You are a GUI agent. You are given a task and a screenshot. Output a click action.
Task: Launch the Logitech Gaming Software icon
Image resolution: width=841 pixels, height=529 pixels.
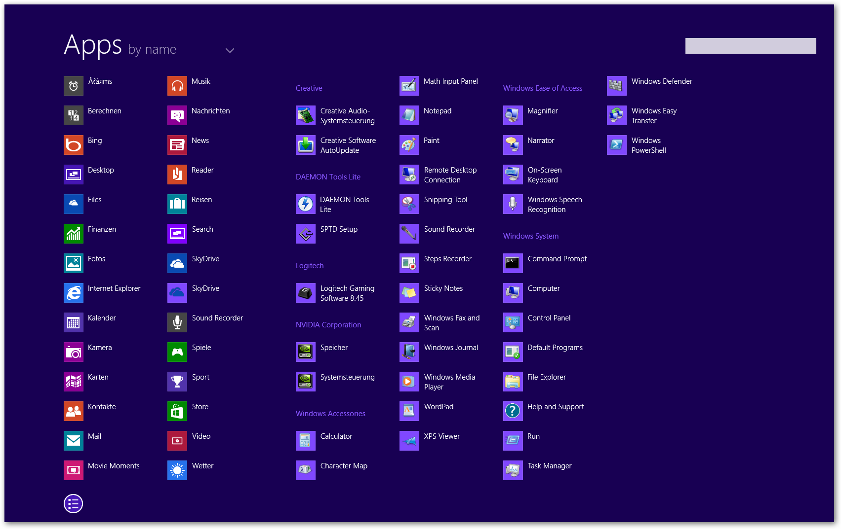[x=306, y=293]
